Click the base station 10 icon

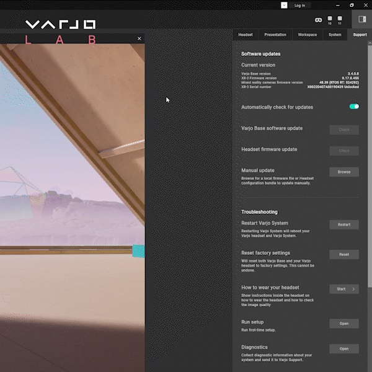coord(330,20)
